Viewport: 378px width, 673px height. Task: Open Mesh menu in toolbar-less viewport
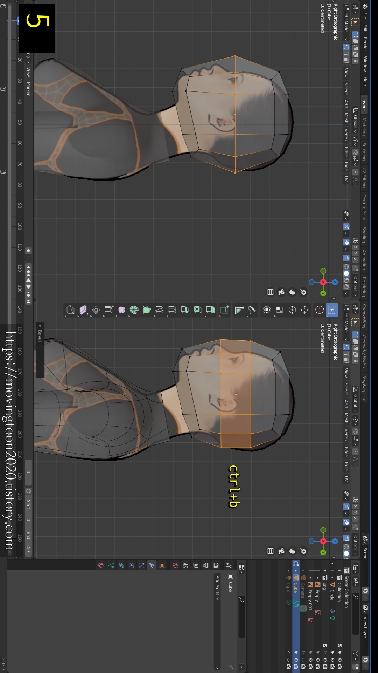(x=346, y=118)
